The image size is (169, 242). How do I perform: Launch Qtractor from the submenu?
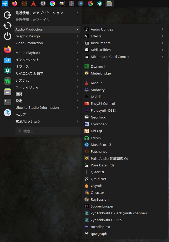pyautogui.click(x=125, y=192)
